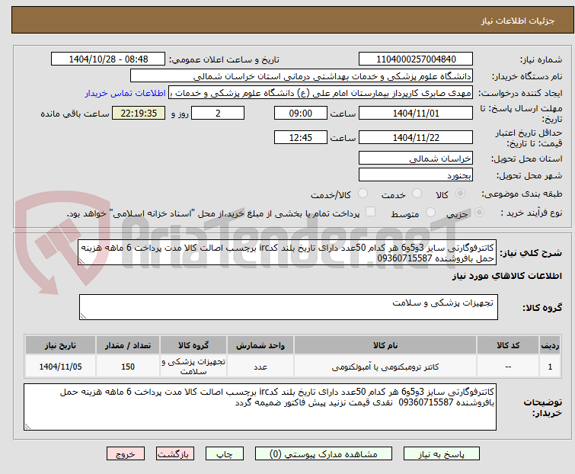Click the شرح کلی نیاز text area
This screenshot has width=575, height=474.
(287, 253)
